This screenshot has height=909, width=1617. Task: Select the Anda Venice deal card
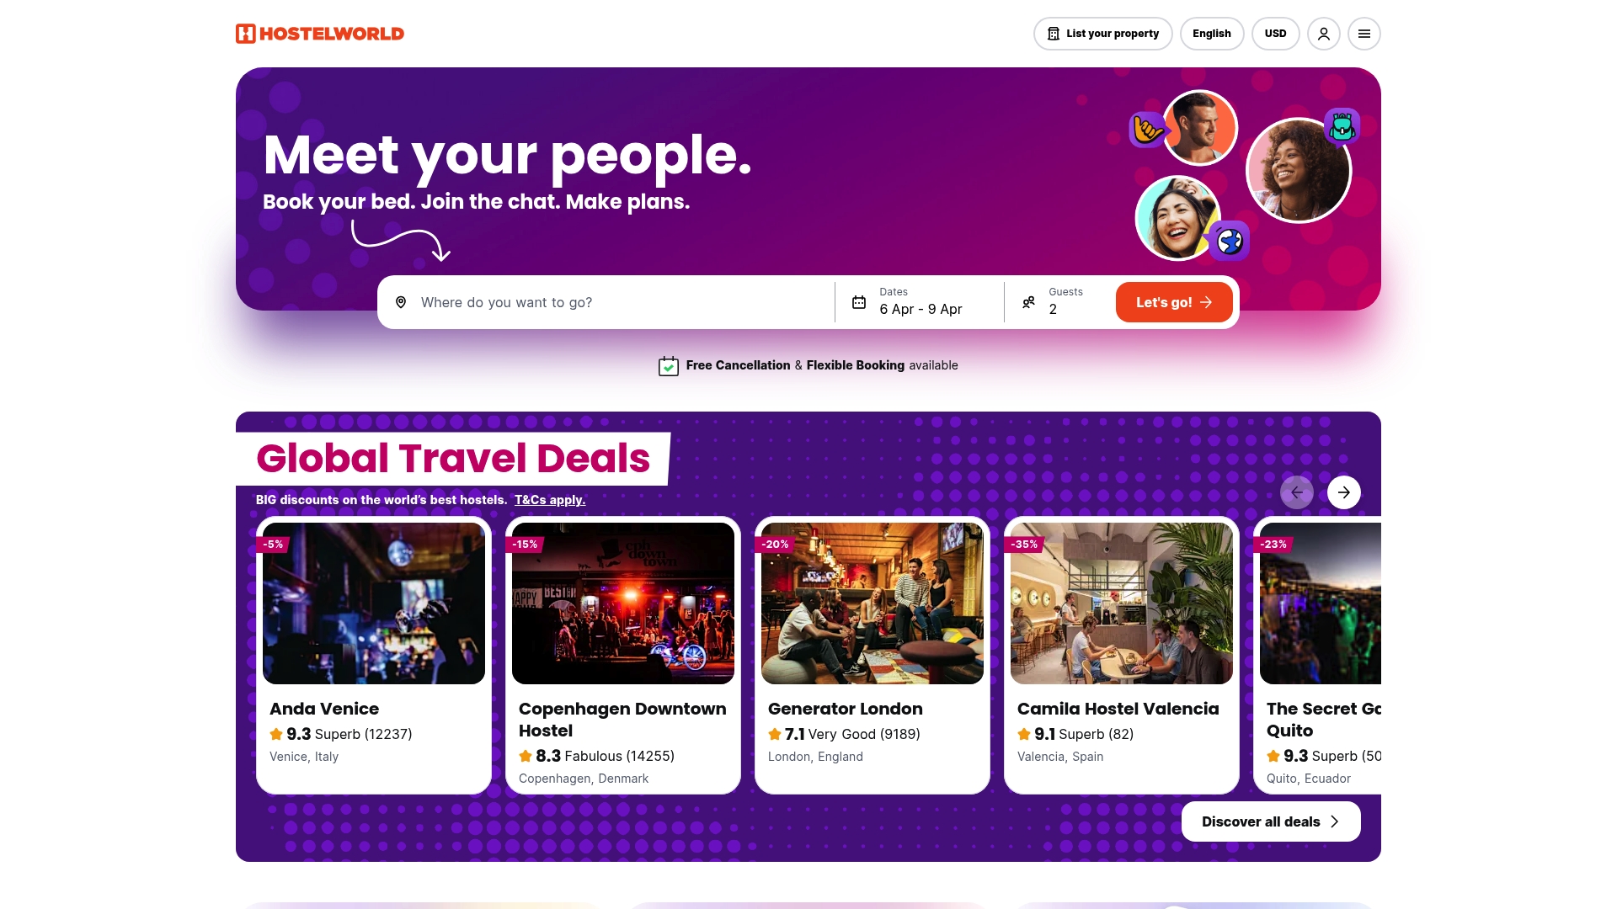point(373,656)
